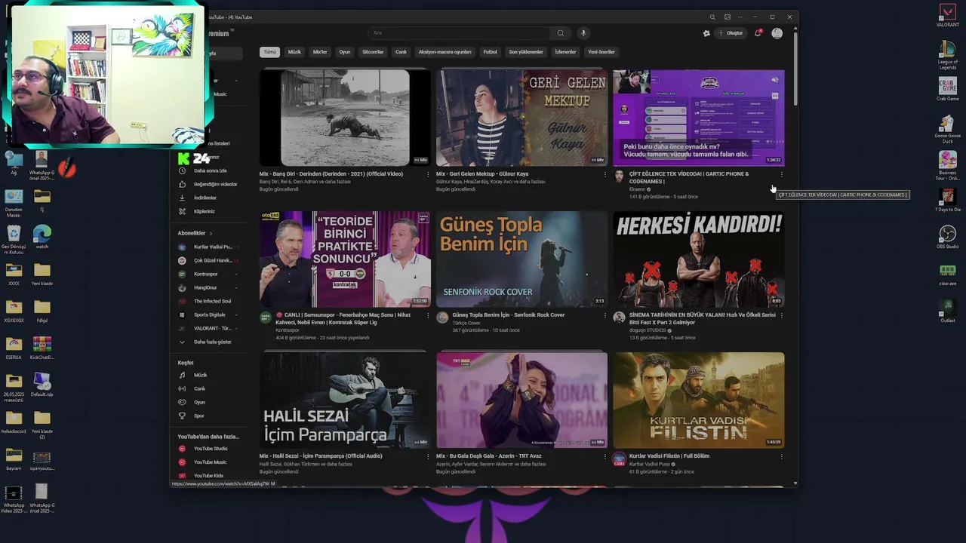Open options menu for Güneş Topla Benim İçin

coord(605,315)
